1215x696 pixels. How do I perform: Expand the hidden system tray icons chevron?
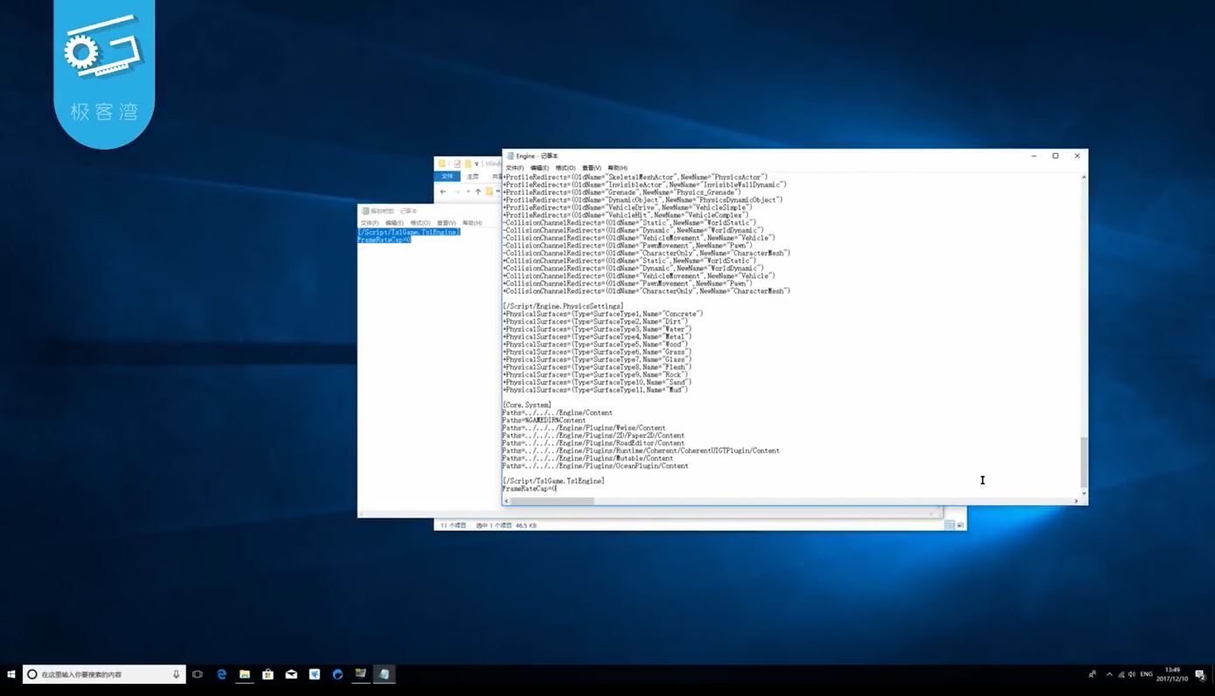click(1109, 674)
